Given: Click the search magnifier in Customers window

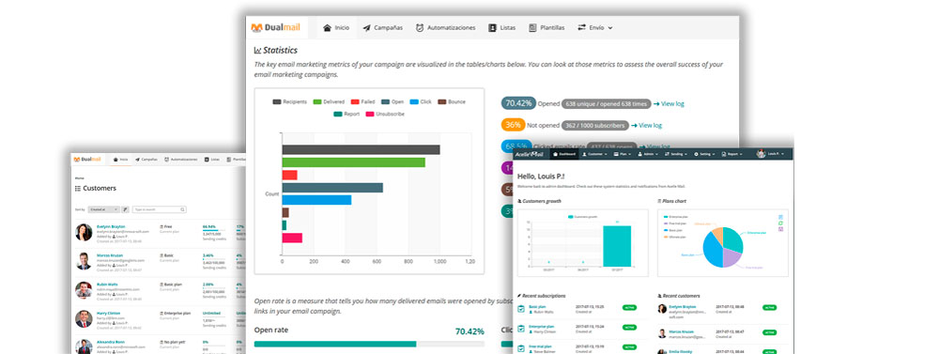Looking at the screenshot, I should 183,209.
